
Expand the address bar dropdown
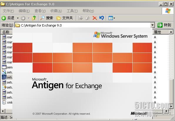click(x=153, y=25)
